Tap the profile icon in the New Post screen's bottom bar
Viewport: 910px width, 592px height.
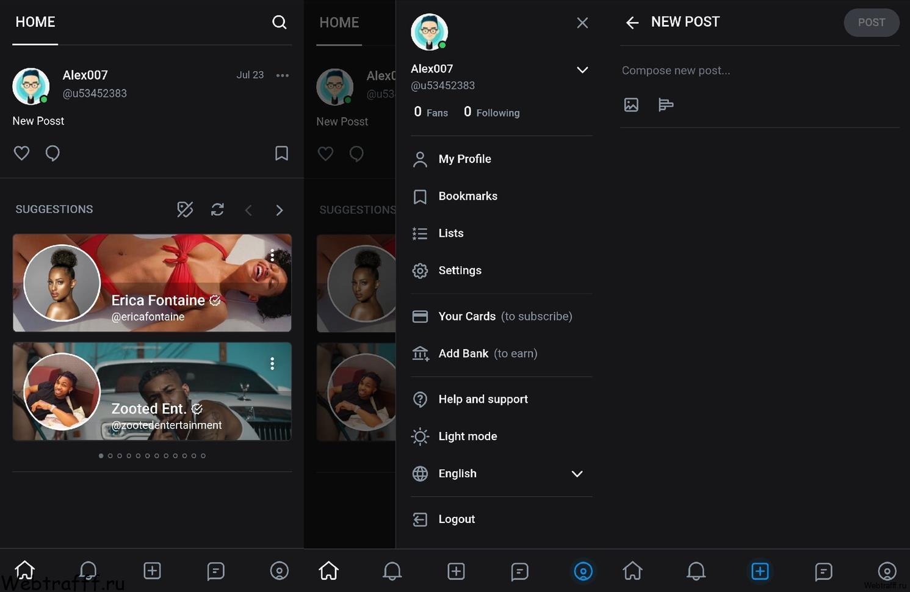(887, 571)
